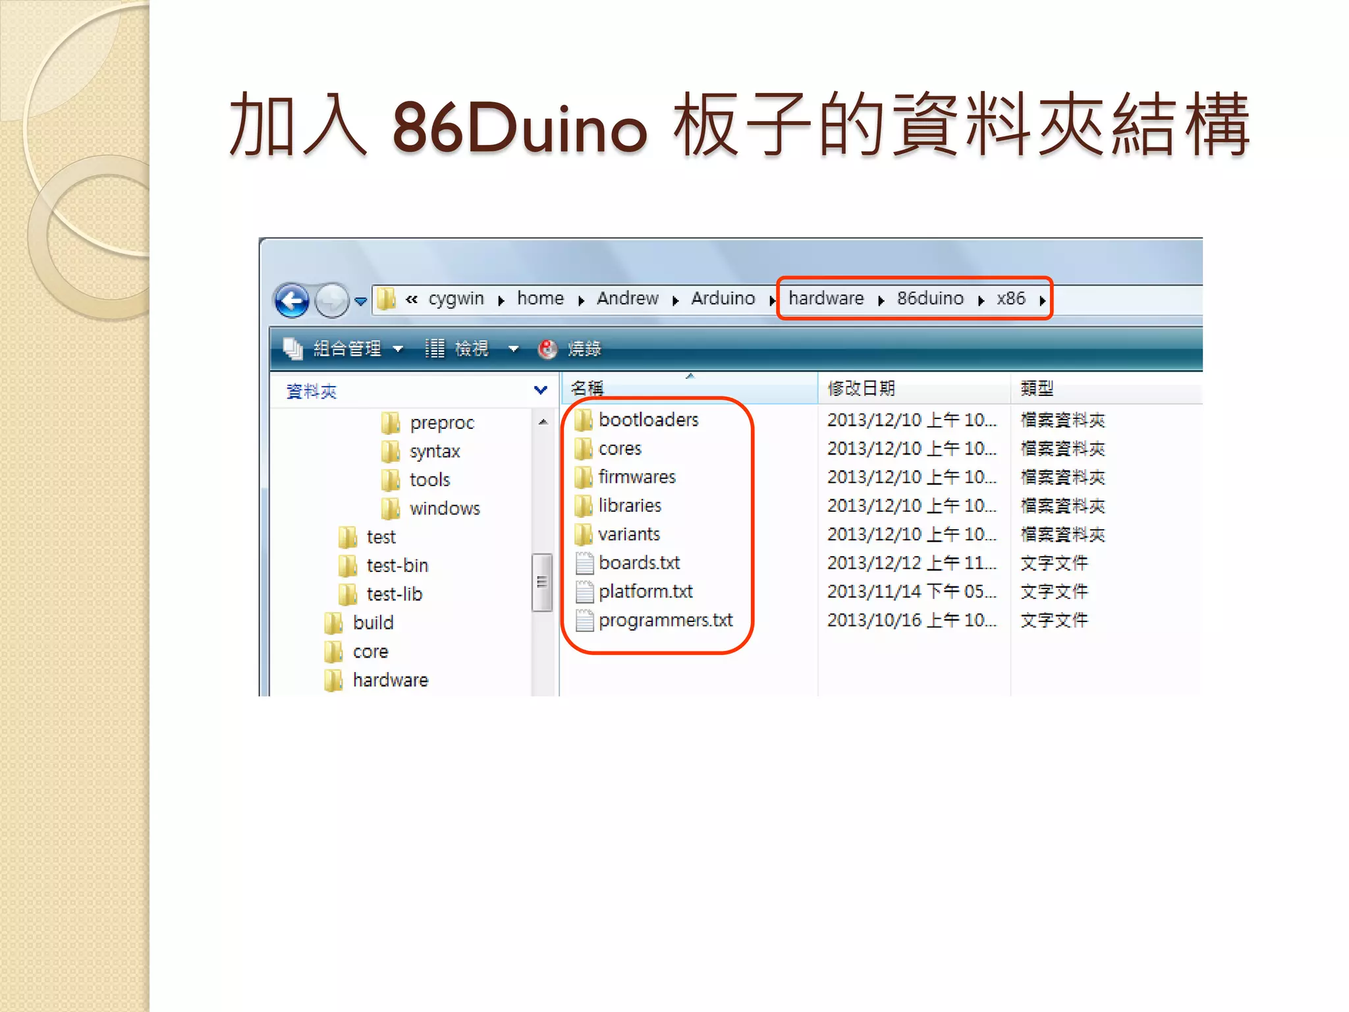This screenshot has height=1012, width=1349.
Task: Click the double chevron in address bar
Action: [x=412, y=300]
